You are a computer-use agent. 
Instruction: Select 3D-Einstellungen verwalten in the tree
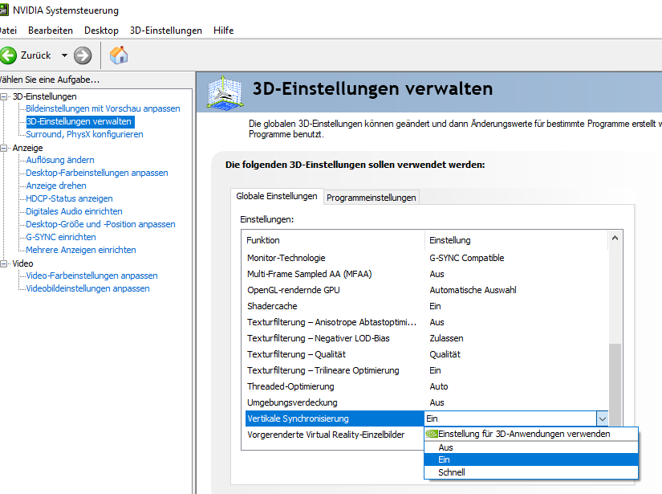pyautogui.click(x=79, y=122)
